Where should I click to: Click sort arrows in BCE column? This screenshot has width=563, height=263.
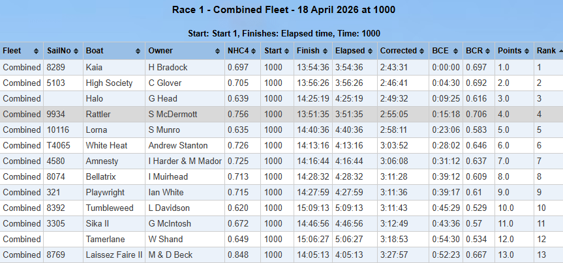pos(456,51)
